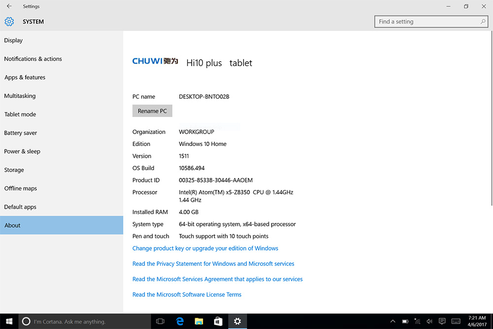Open Change product key or upgrade link
The image size is (493, 329).
coord(205,248)
